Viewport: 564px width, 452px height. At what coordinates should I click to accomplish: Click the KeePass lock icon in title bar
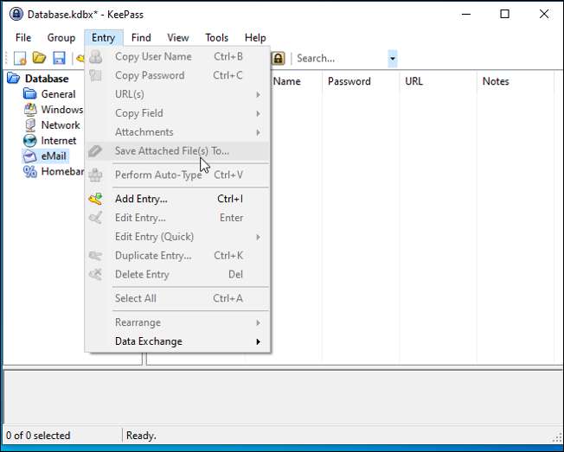coord(16,14)
